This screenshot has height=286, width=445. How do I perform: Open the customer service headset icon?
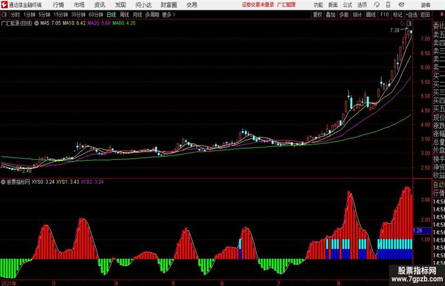[377, 5]
